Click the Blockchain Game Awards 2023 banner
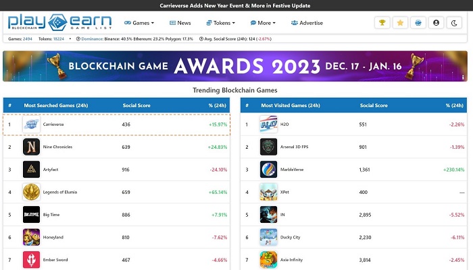Image resolution: width=473 pixels, height=270 pixels. [236, 67]
